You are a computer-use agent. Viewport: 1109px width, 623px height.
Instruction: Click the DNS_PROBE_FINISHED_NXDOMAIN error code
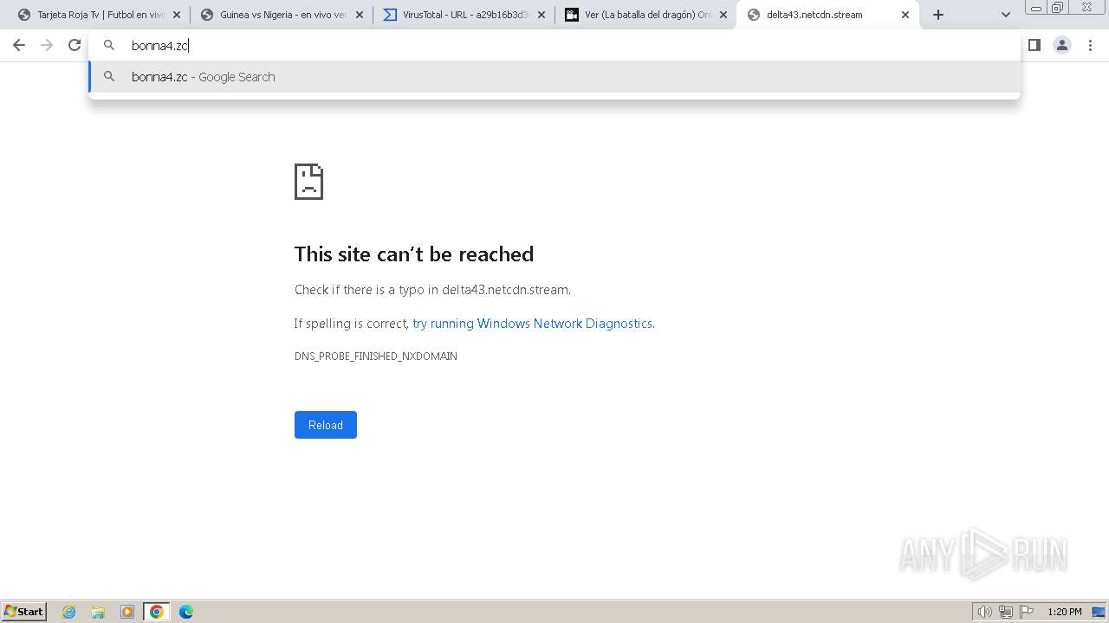click(x=376, y=356)
